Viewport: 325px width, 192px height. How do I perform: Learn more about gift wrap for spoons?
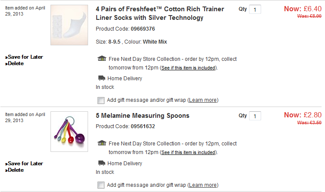click(x=203, y=185)
